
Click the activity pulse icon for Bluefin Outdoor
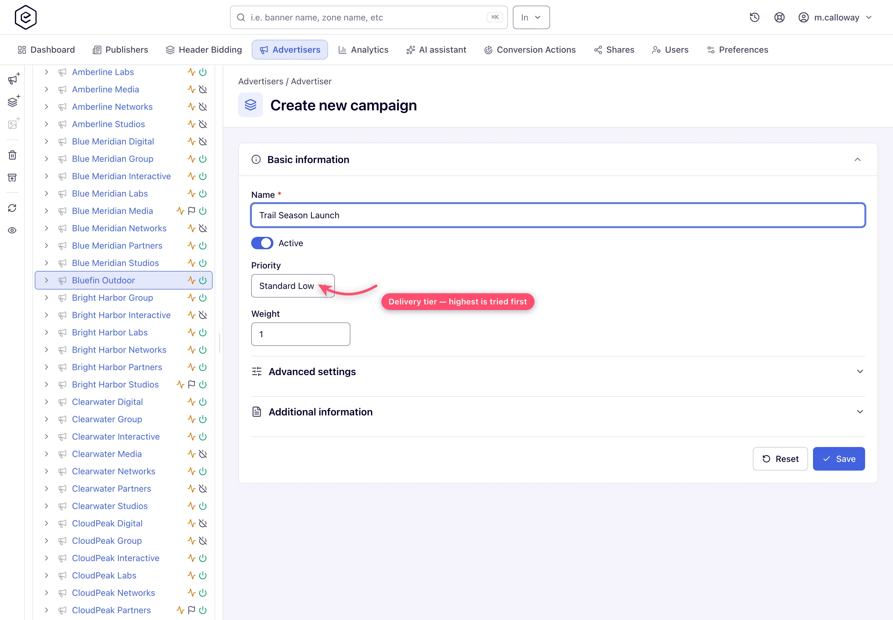click(191, 280)
